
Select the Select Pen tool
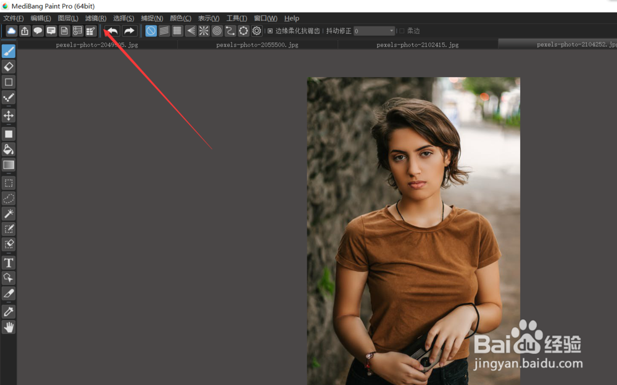click(9, 229)
